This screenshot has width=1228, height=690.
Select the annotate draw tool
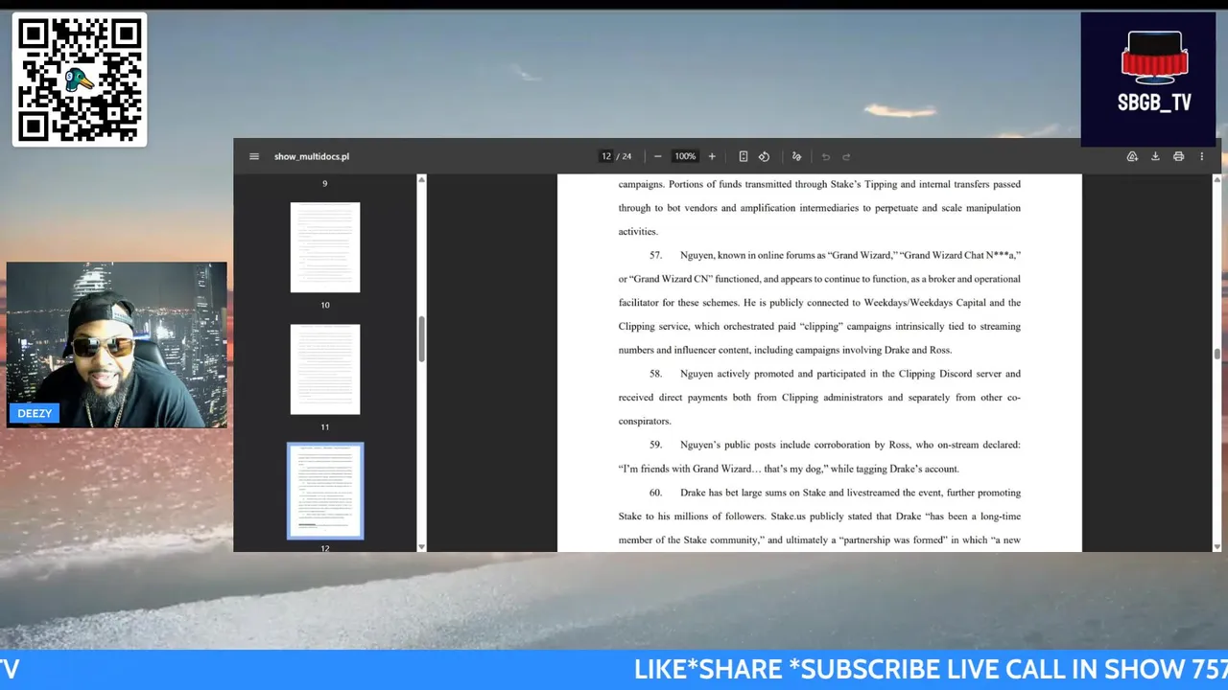[796, 156]
